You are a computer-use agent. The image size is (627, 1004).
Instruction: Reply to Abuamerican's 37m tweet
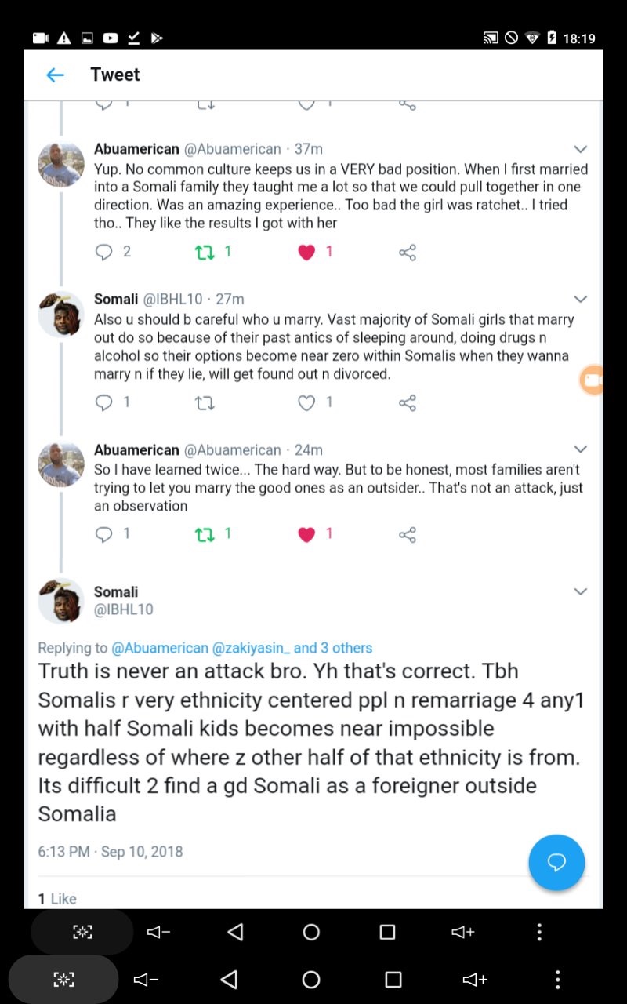104,252
